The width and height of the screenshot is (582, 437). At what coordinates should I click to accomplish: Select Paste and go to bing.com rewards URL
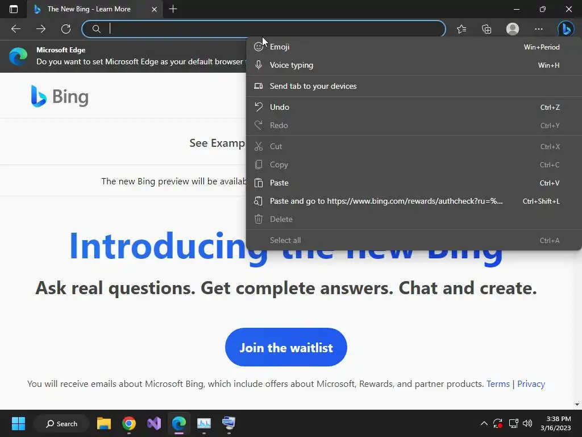414,201
